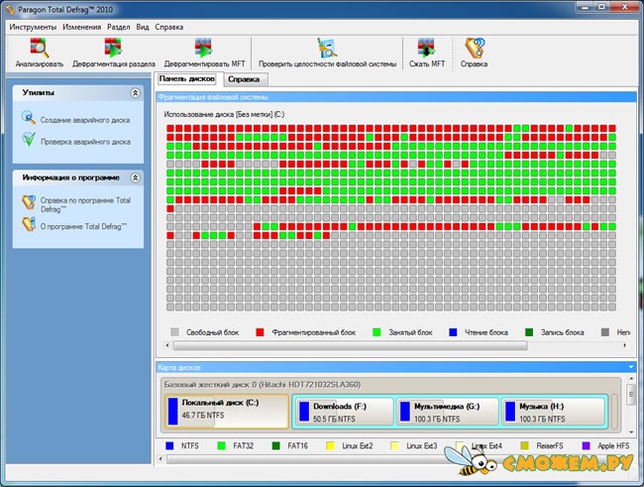Click the 46.7 ГБ NTFS size text

coord(203,416)
